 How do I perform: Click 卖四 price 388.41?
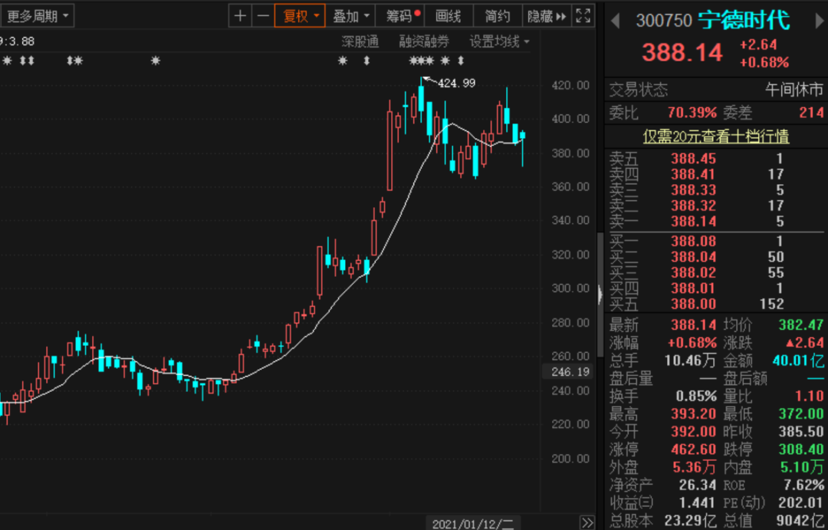tap(693, 174)
